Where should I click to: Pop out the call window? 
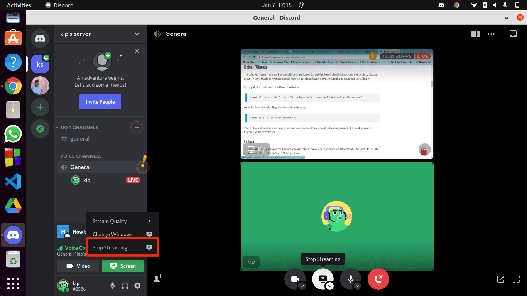[x=501, y=279]
